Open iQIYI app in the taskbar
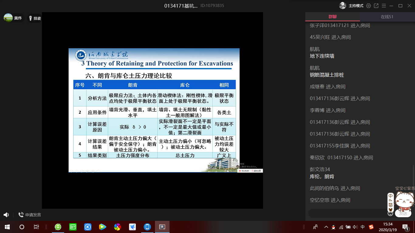Screen dimensions: 415x233 (x=73, y=227)
